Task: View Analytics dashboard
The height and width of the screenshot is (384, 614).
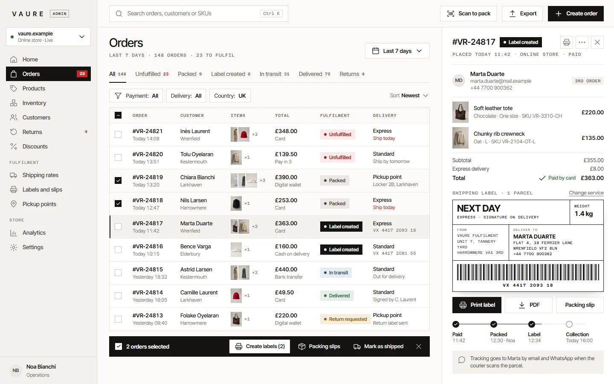Action: coord(48,233)
